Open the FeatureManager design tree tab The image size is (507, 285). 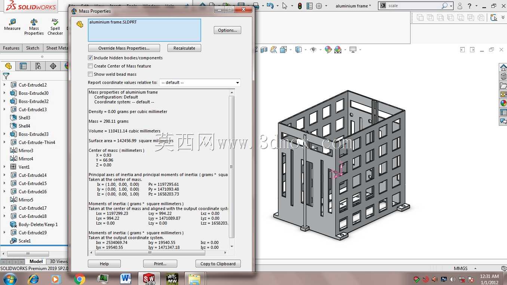8,66
